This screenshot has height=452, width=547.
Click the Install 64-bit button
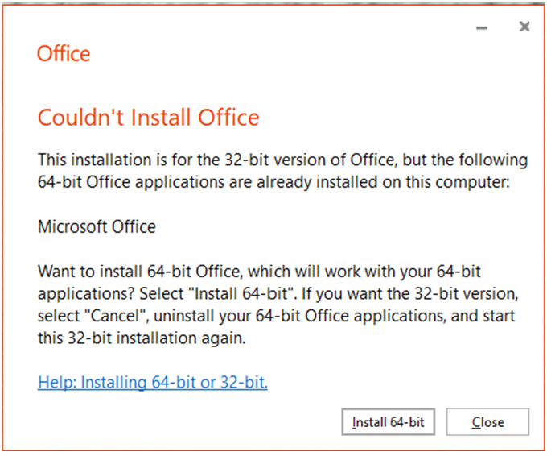[389, 422]
